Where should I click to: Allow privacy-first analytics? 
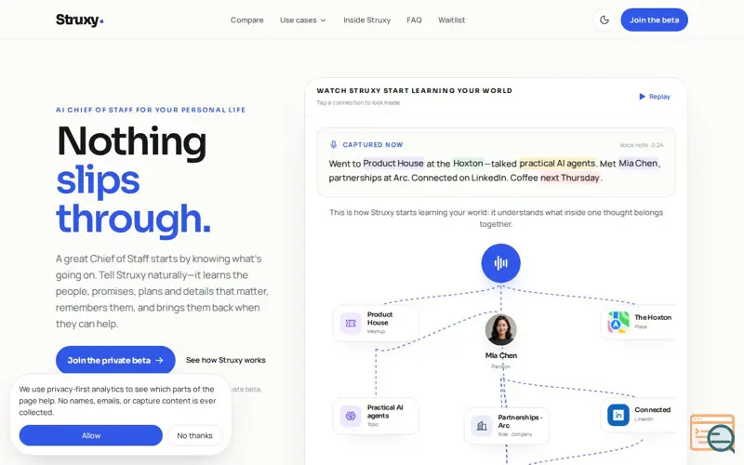pos(90,435)
